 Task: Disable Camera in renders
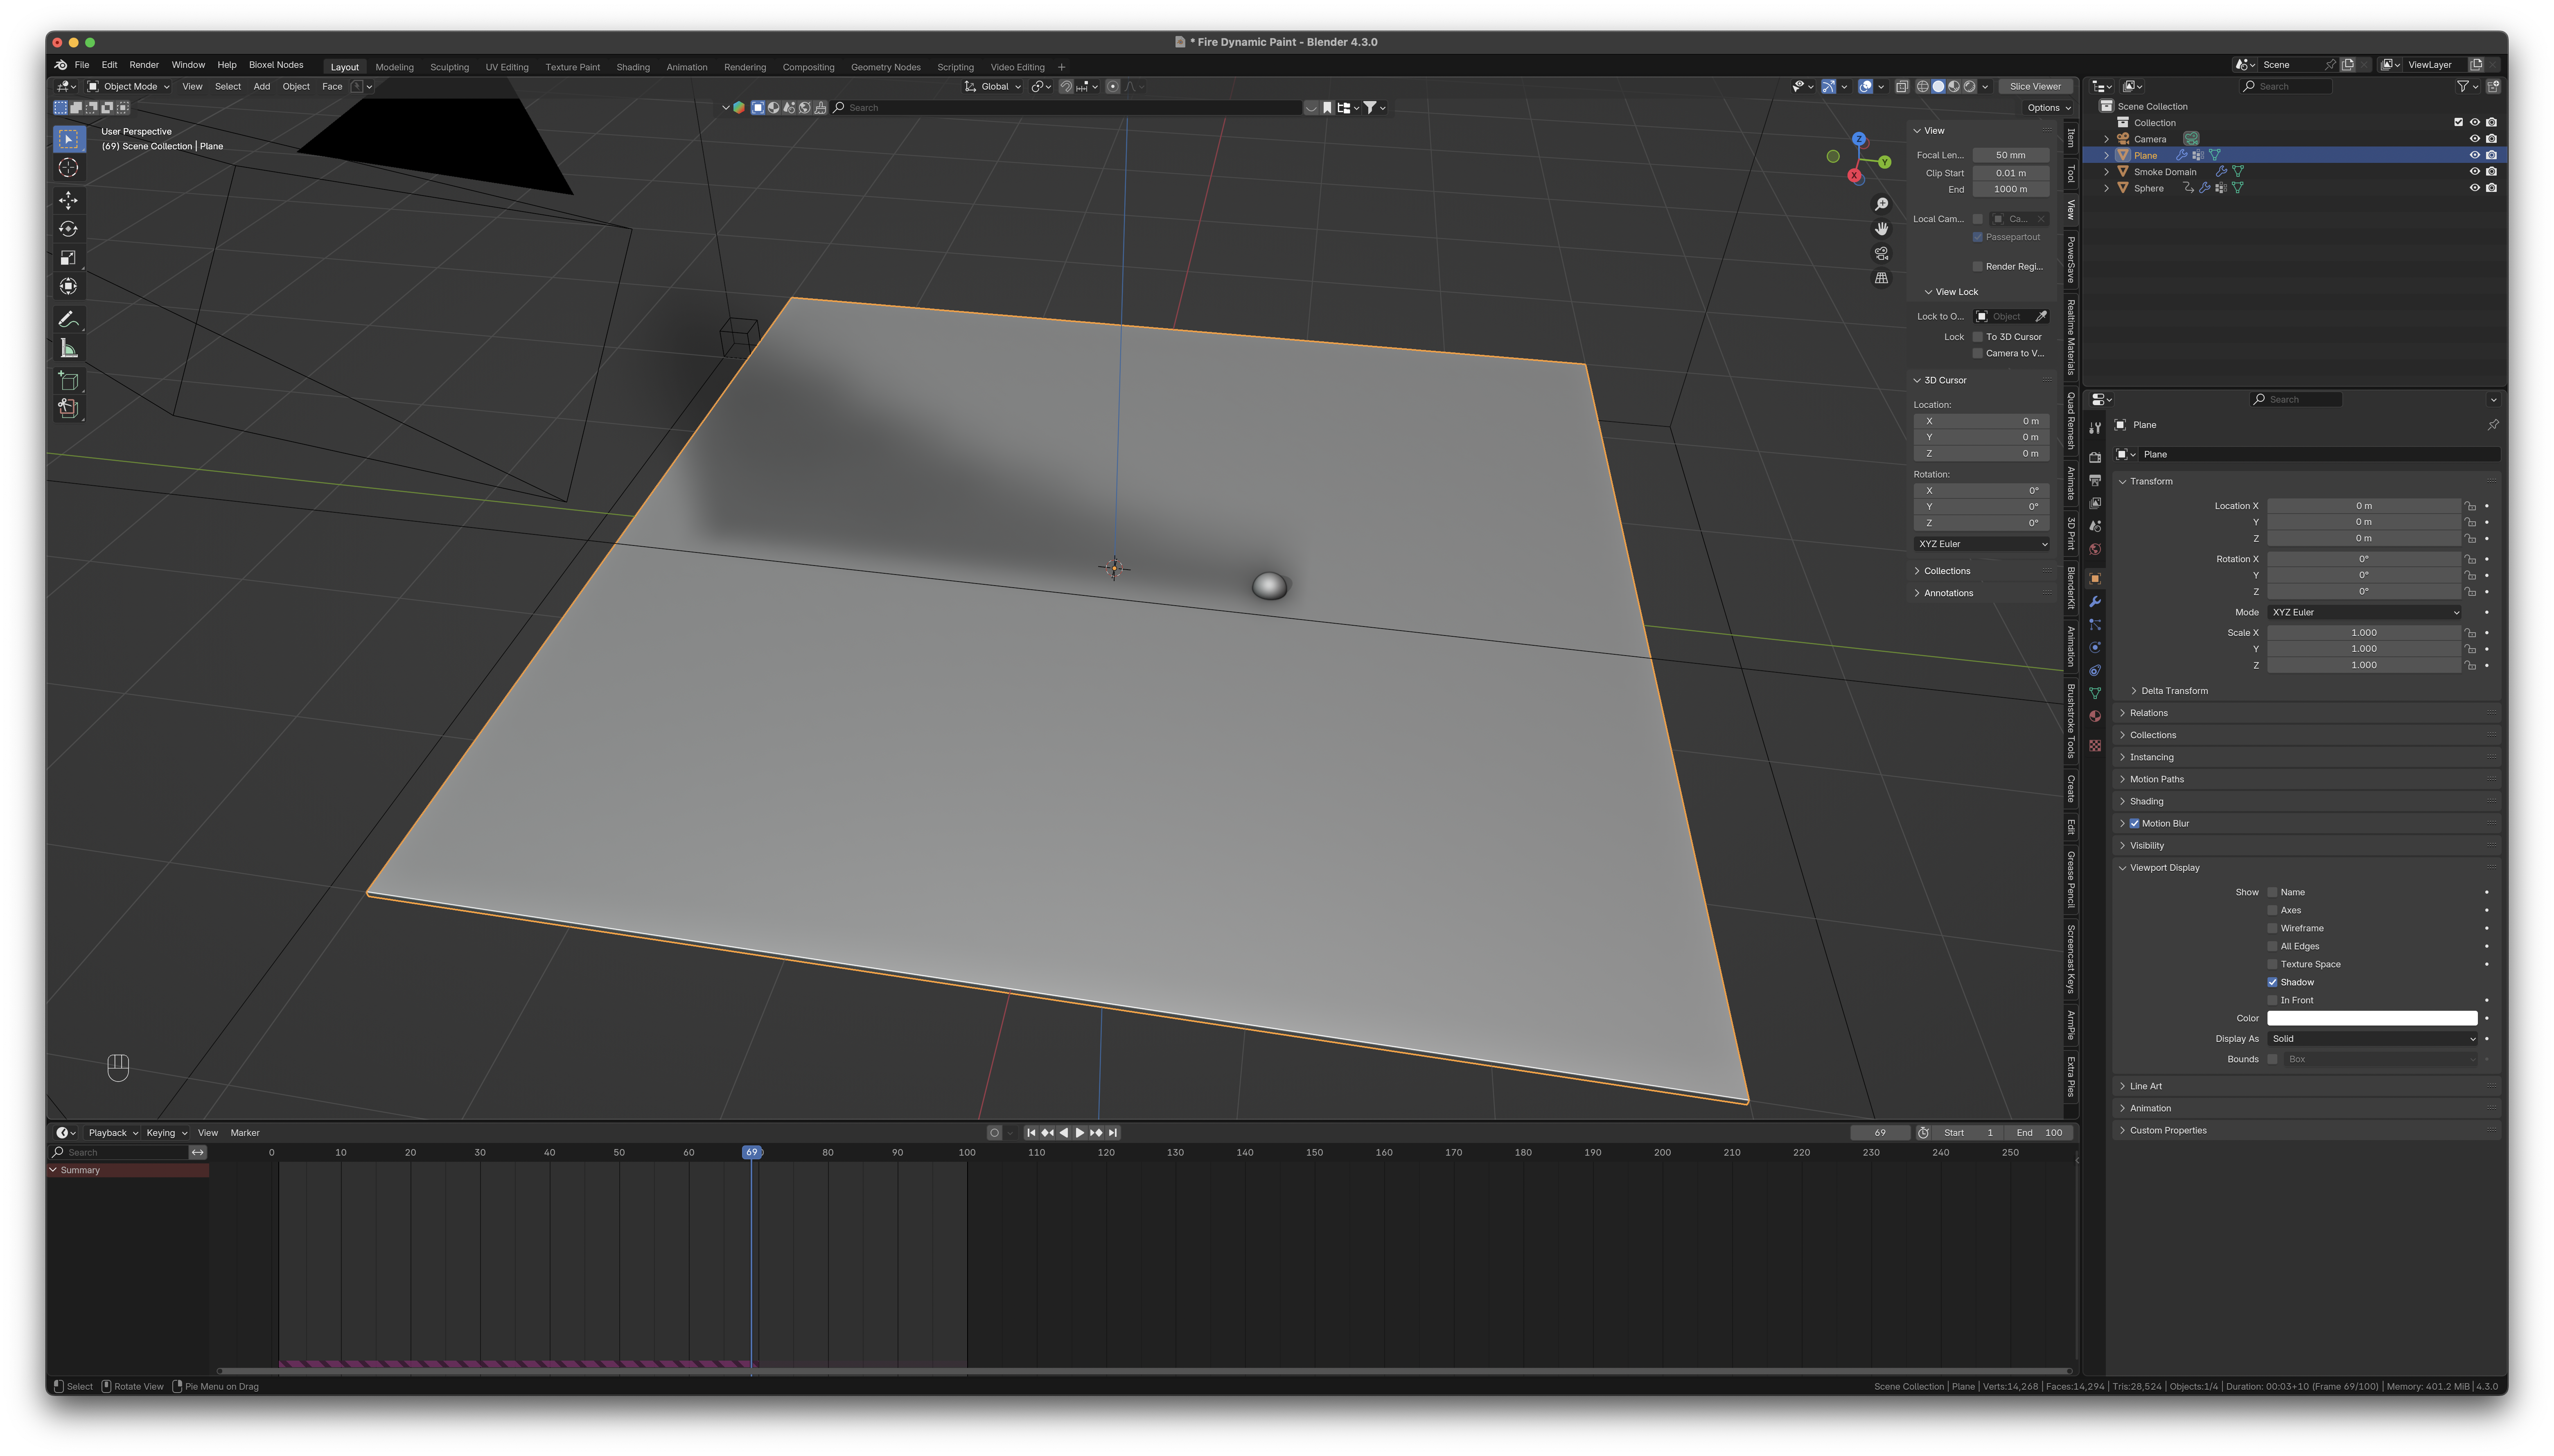coord(2491,139)
